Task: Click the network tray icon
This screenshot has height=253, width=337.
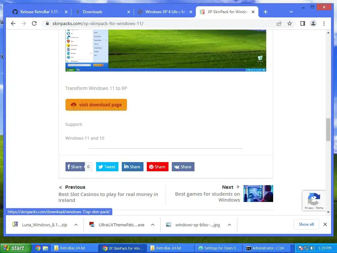Action: pyautogui.click(x=307, y=248)
